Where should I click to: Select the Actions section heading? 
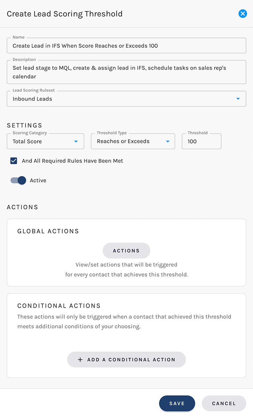[22, 207]
